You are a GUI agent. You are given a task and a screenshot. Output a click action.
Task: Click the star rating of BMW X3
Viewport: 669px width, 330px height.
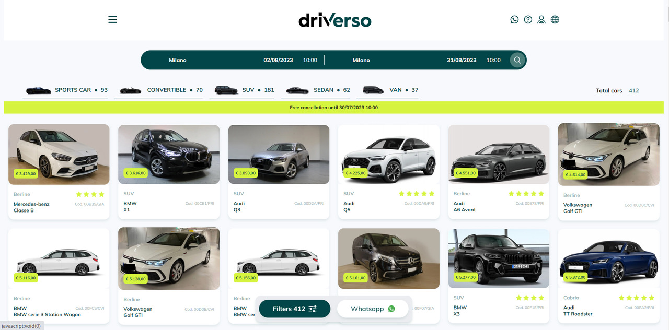coord(530,298)
